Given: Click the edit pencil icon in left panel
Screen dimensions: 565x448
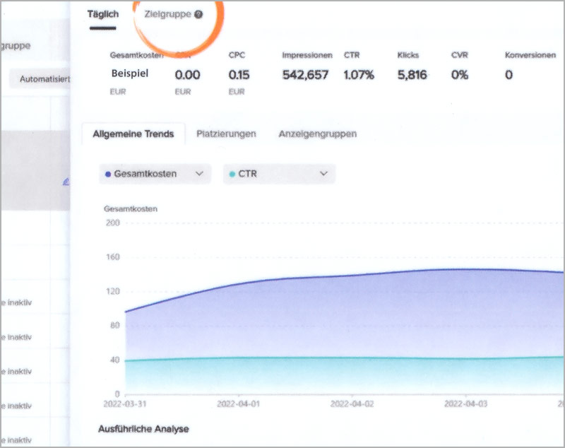Looking at the screenshot, I should 66,182.
